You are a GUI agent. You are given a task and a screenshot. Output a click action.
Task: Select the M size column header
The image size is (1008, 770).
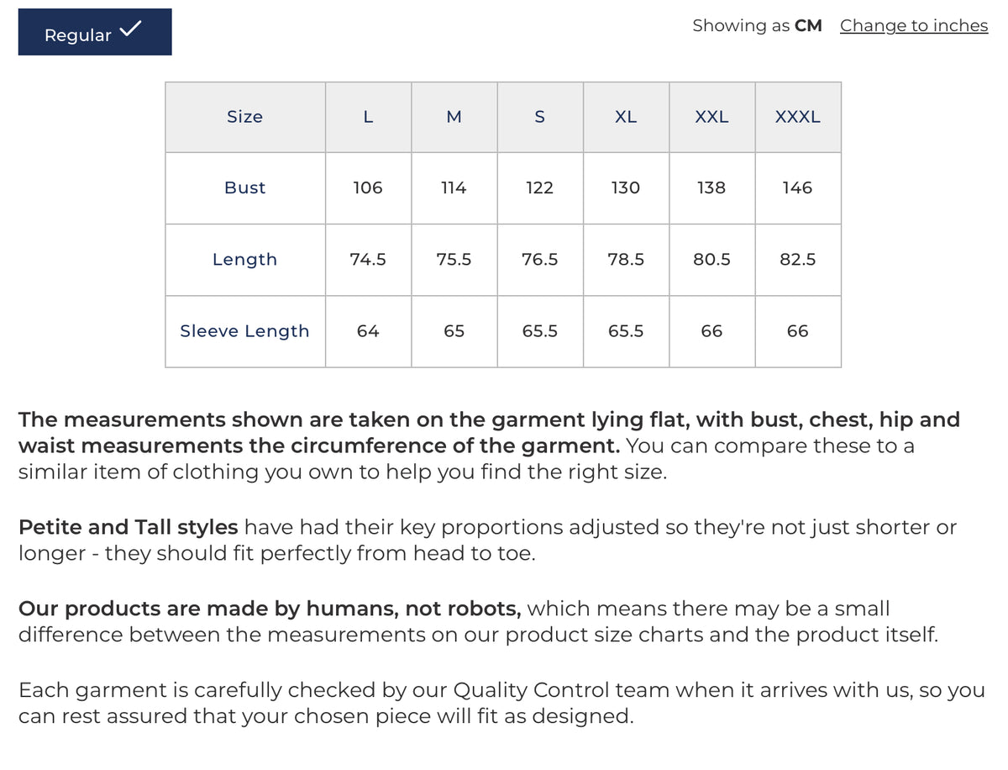[x=454, y=117]
